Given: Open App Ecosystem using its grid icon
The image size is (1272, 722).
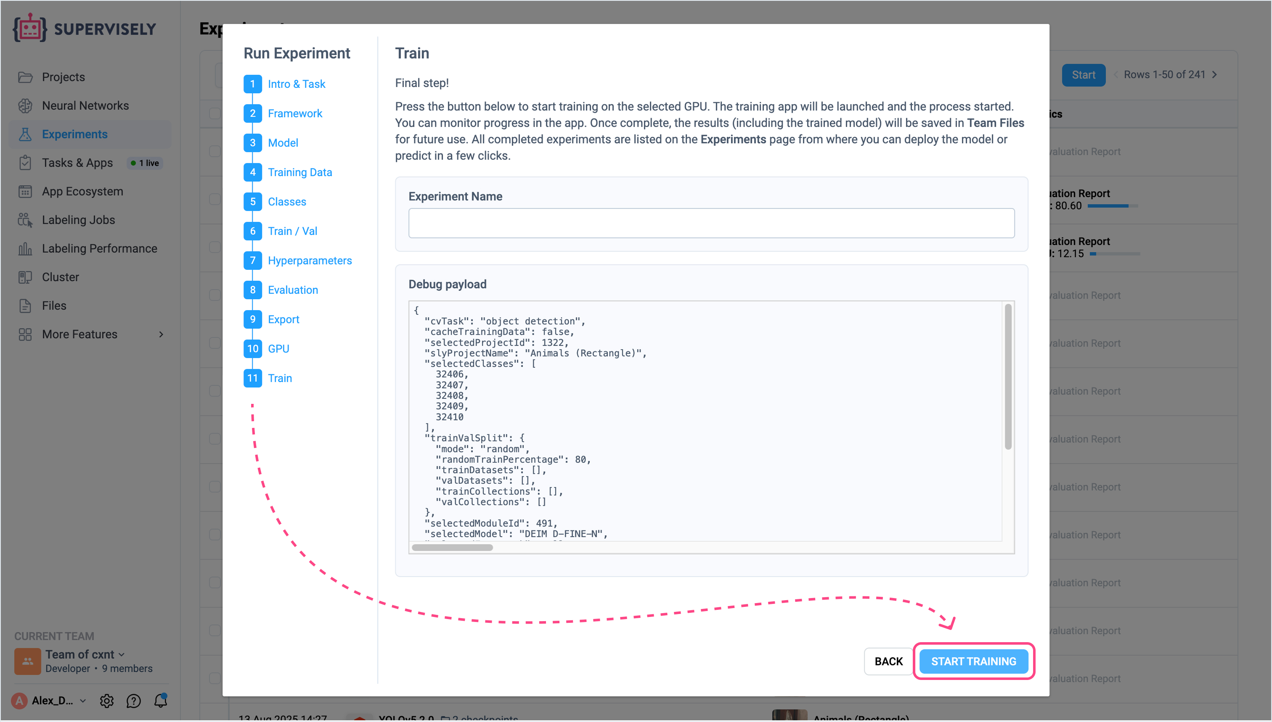Looking at the screenshot, I should 25,191.
